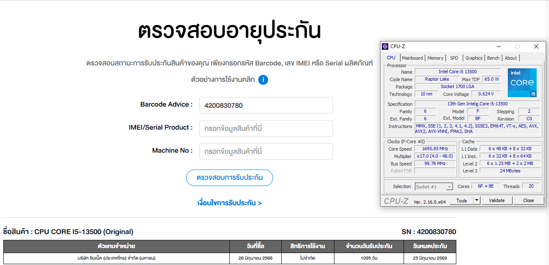The image size is (549, 265).
Task: Click the Tools button
Action: coord(461,200)
